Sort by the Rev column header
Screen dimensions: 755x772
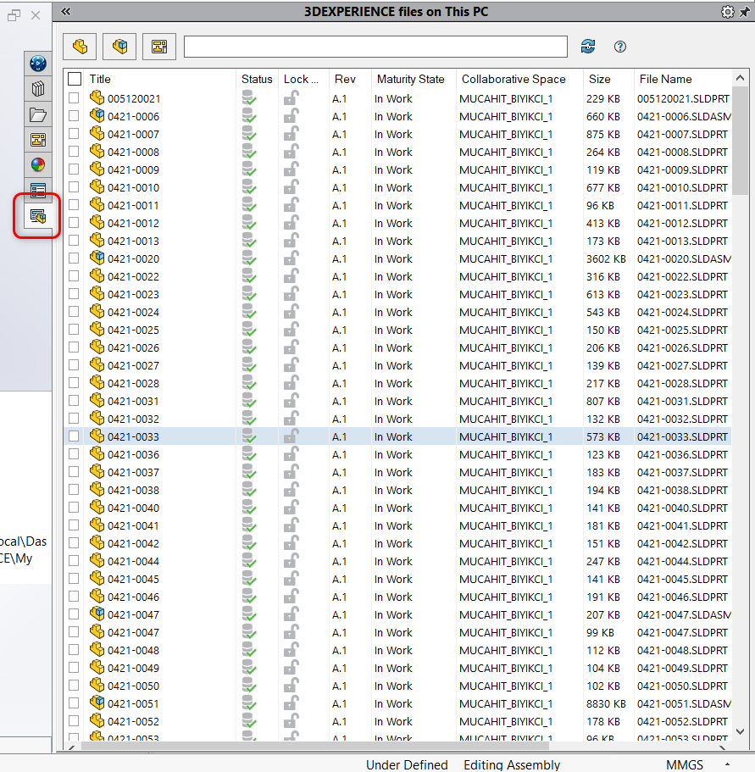tap(345, 80)
